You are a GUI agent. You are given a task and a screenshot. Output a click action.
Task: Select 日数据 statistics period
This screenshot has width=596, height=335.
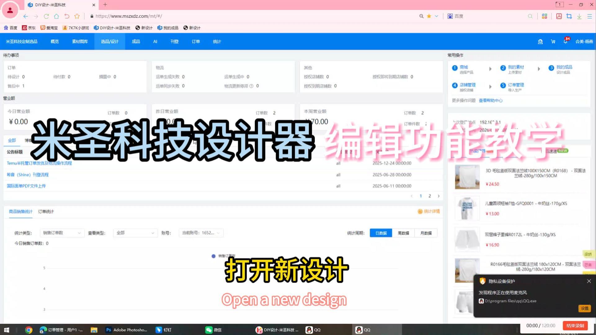pos(381,233)
